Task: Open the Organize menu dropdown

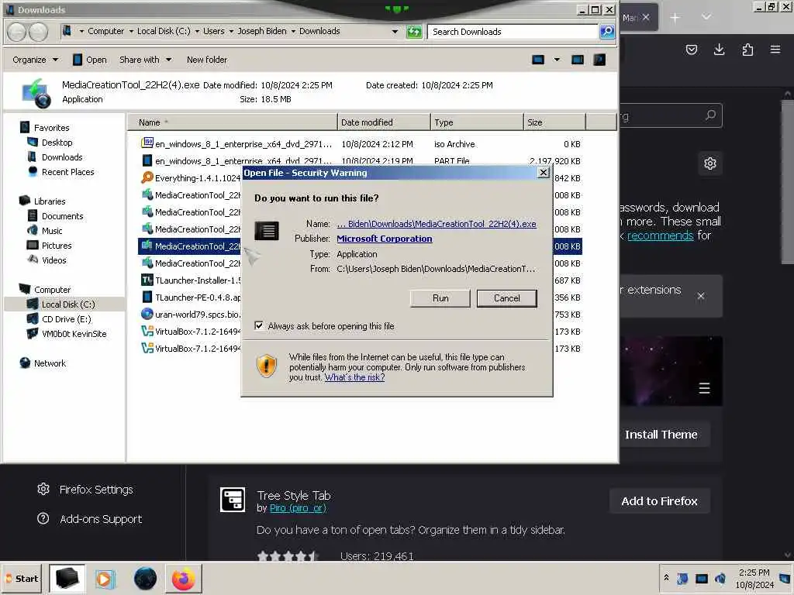Action: (x=35, y=60)
